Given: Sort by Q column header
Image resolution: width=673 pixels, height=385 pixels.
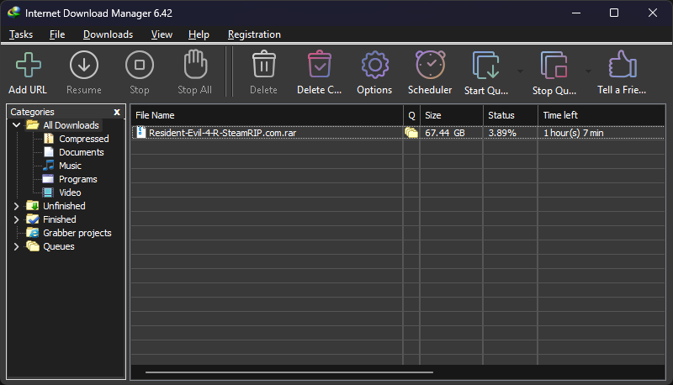Looking at the screenshot, I should [411, 115].
